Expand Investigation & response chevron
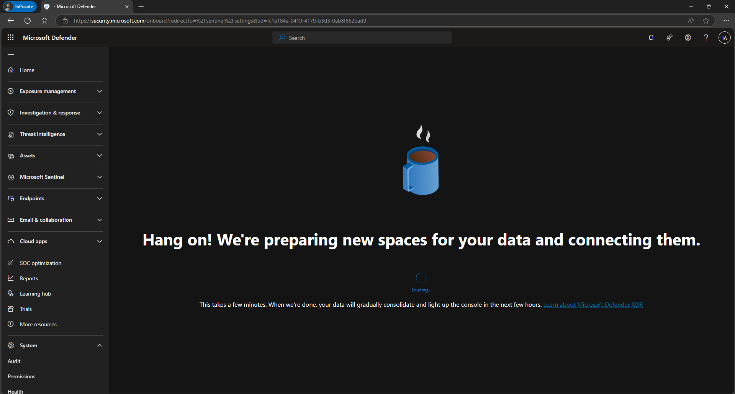735x394 pixels. (100, 113)
